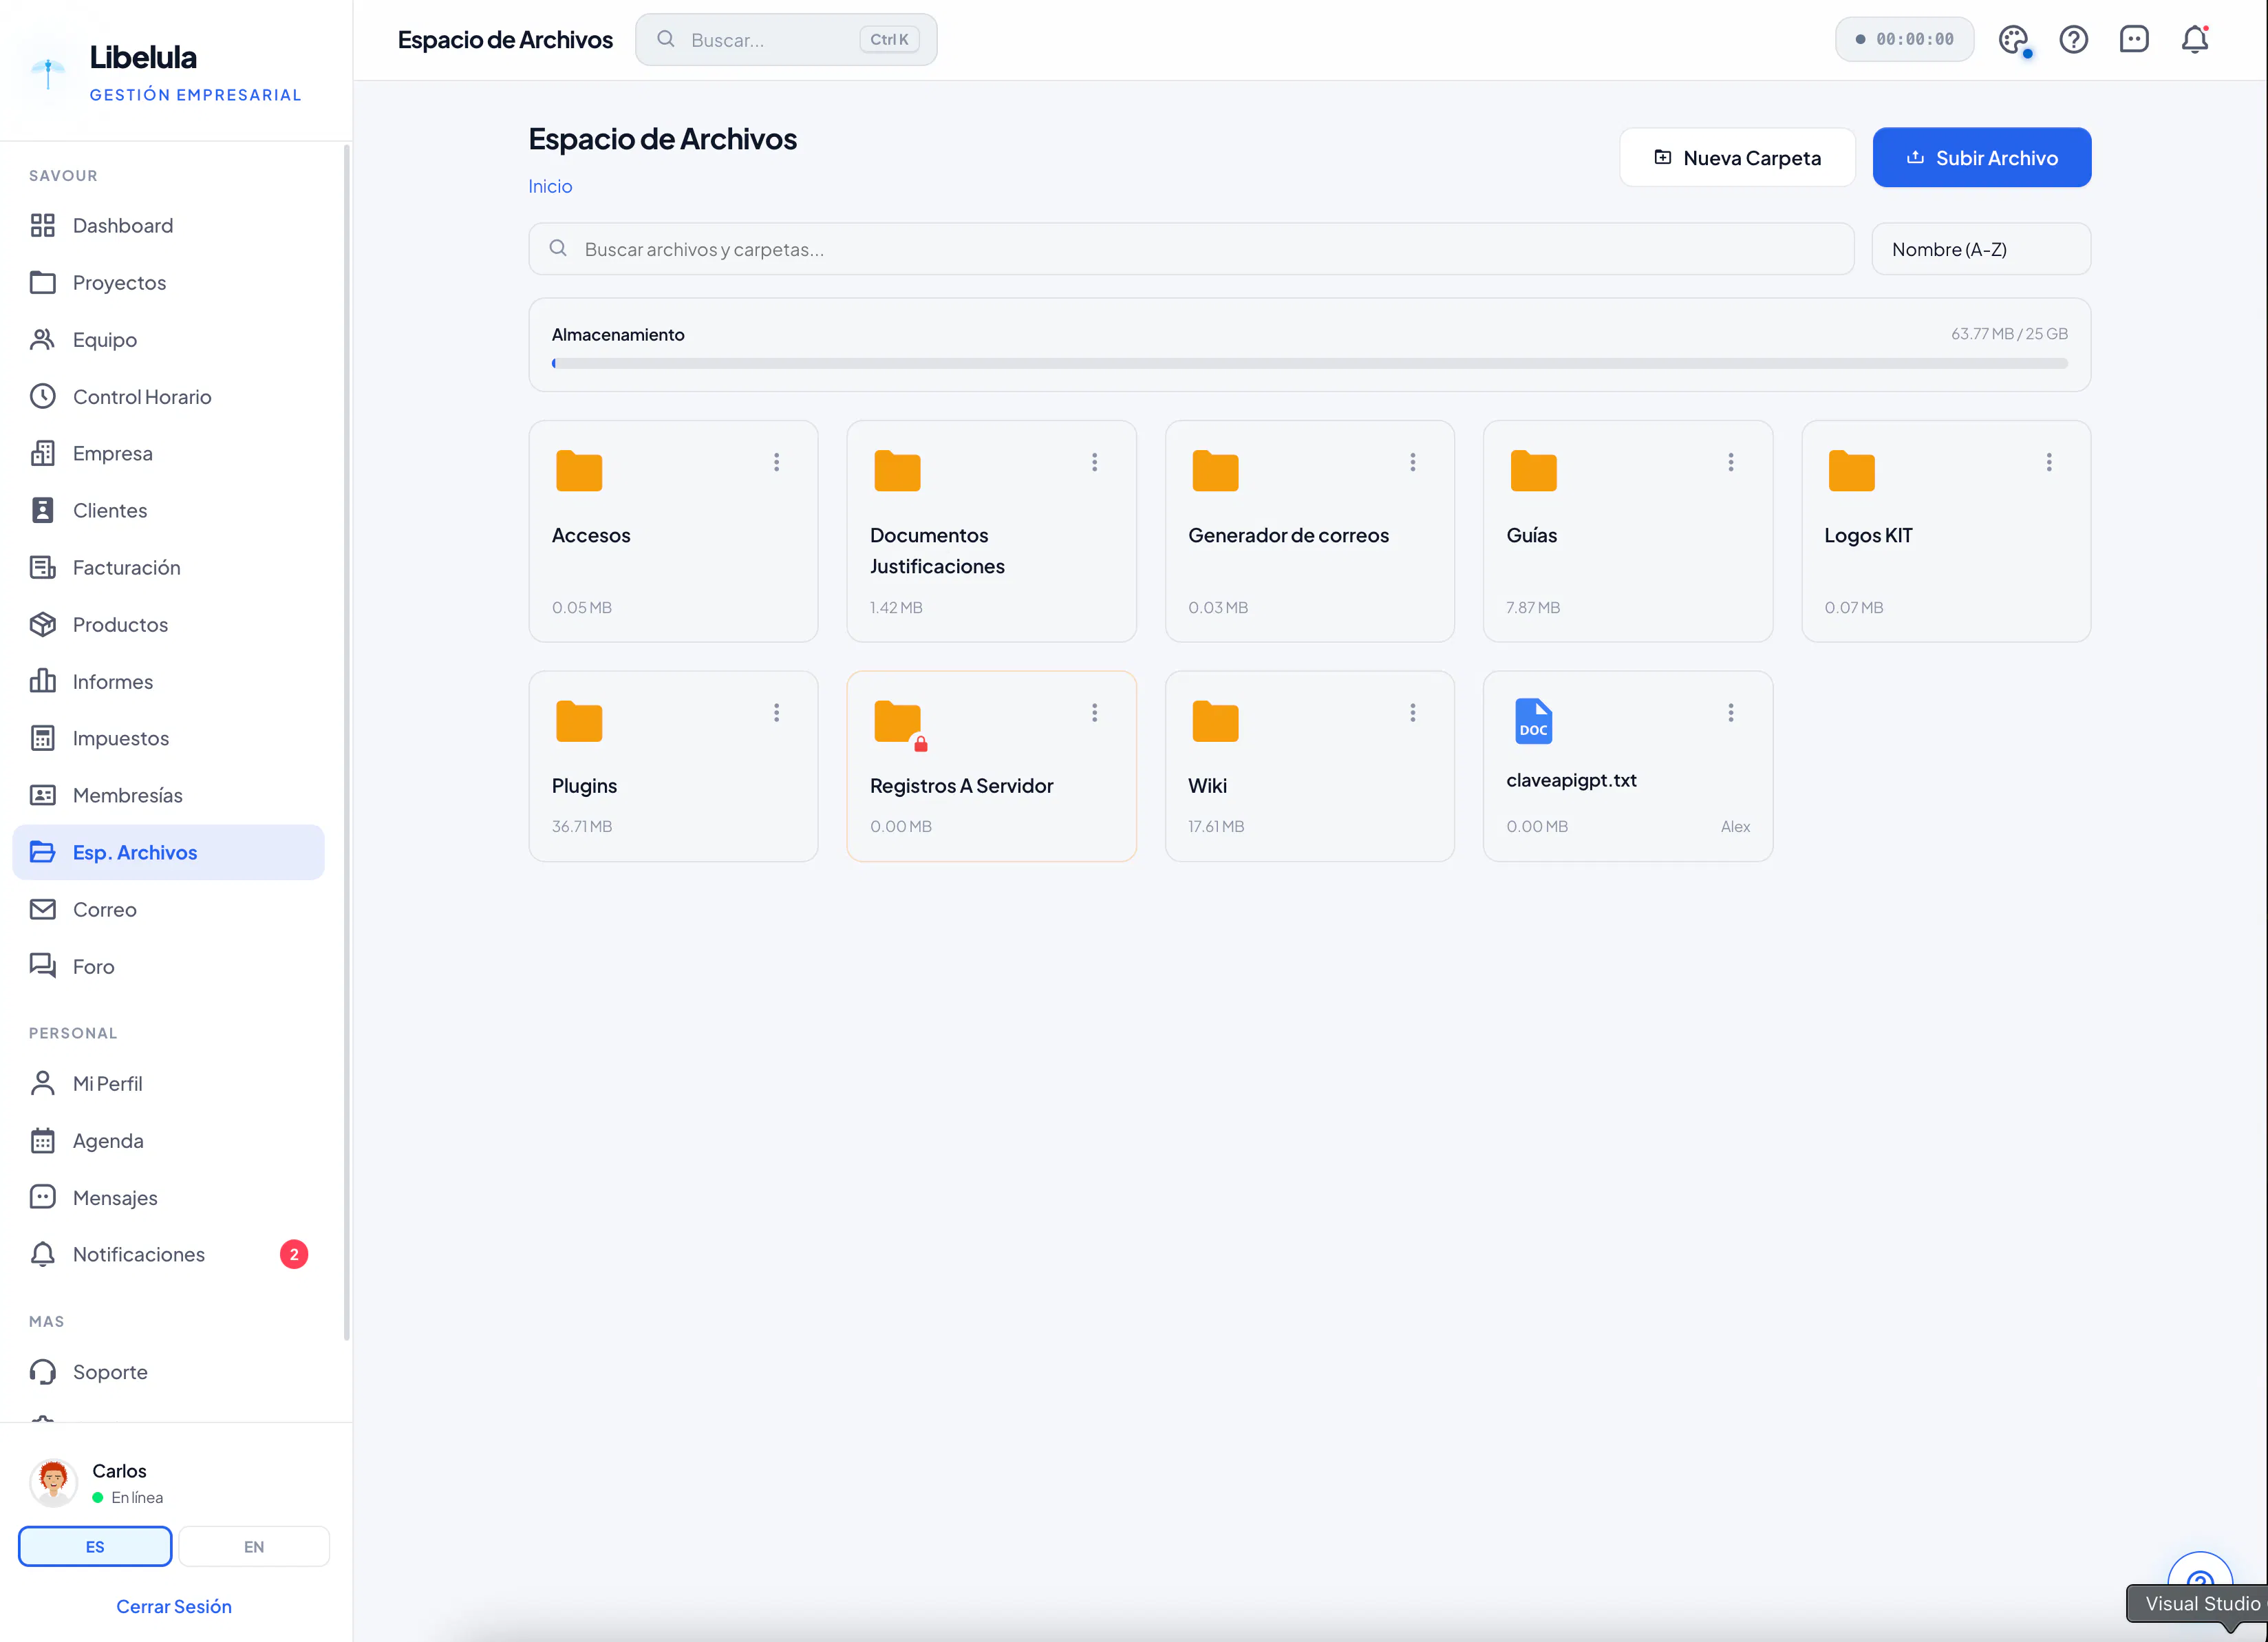Click the claveapigpt.txt DOC file icon
Viewport: 2268px width, 1642px height.
1533,721
